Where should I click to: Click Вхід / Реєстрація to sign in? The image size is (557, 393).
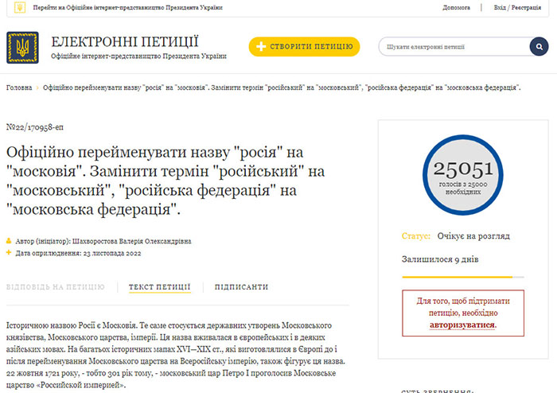(521, 7)
